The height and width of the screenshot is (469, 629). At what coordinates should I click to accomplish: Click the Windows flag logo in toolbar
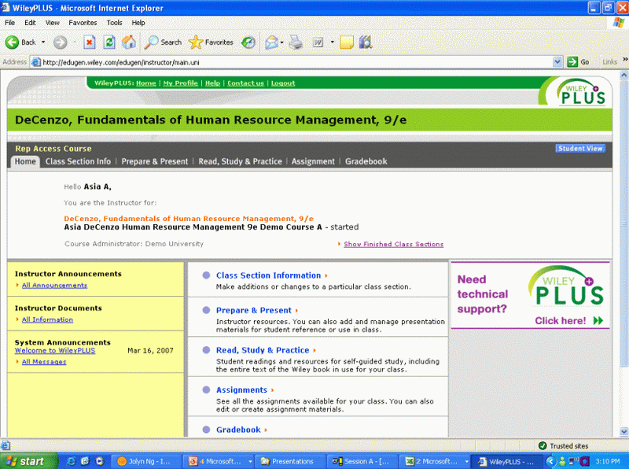click(619, 22)
